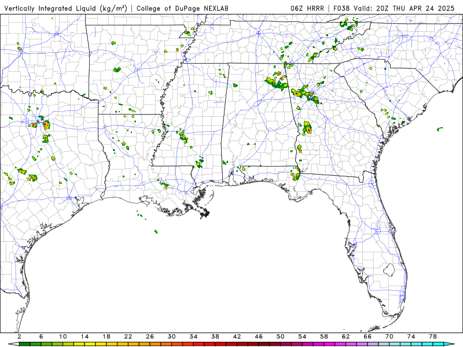Image resolution: width=463 pixels, height=347 pixels.
Task: Click the "Vertically Integrated Liquid (kg/m²)" title
Action: click(x=65, y=8)
